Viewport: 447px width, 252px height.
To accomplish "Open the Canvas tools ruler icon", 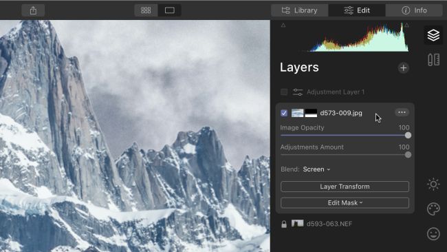I will pyautogui.click(x=433, y=60).
